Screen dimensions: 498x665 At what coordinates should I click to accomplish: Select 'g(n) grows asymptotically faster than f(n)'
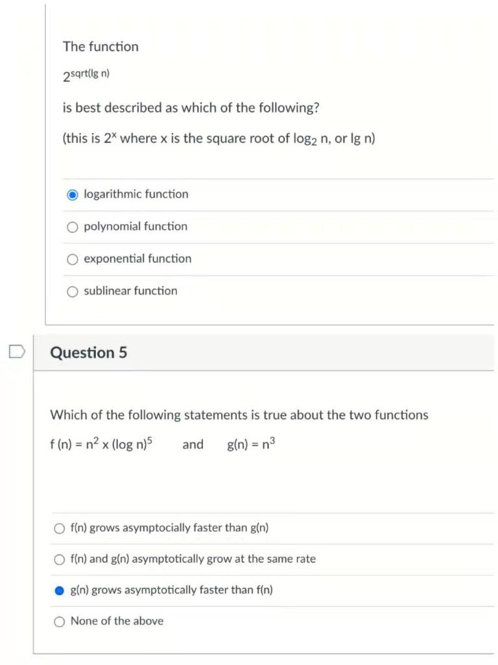[58, 590]
